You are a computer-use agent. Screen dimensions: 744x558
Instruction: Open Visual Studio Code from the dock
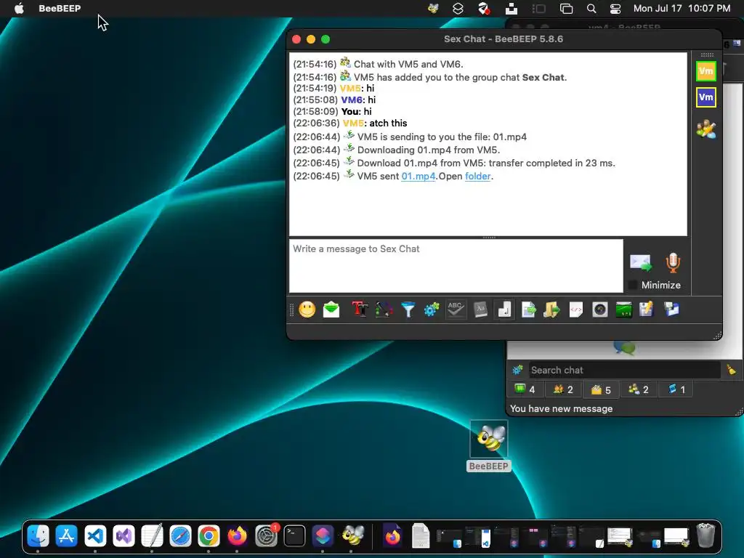95,536
